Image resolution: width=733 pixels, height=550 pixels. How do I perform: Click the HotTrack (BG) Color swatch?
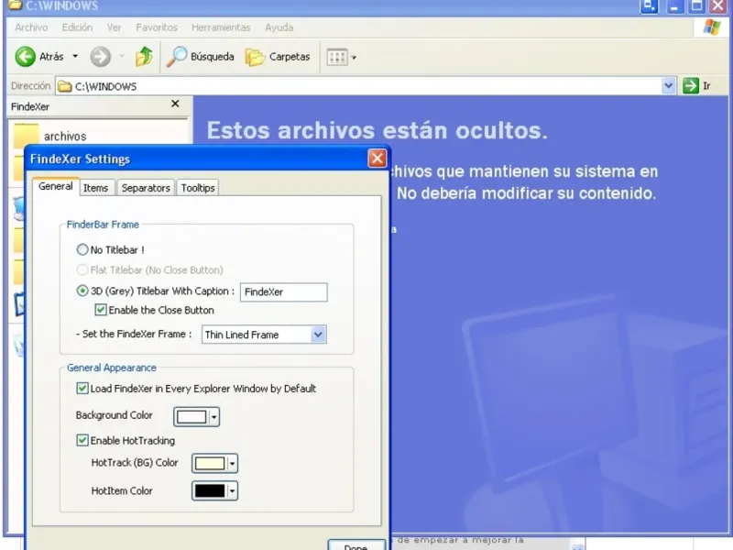pyautogui.click(x=210, y=464)
